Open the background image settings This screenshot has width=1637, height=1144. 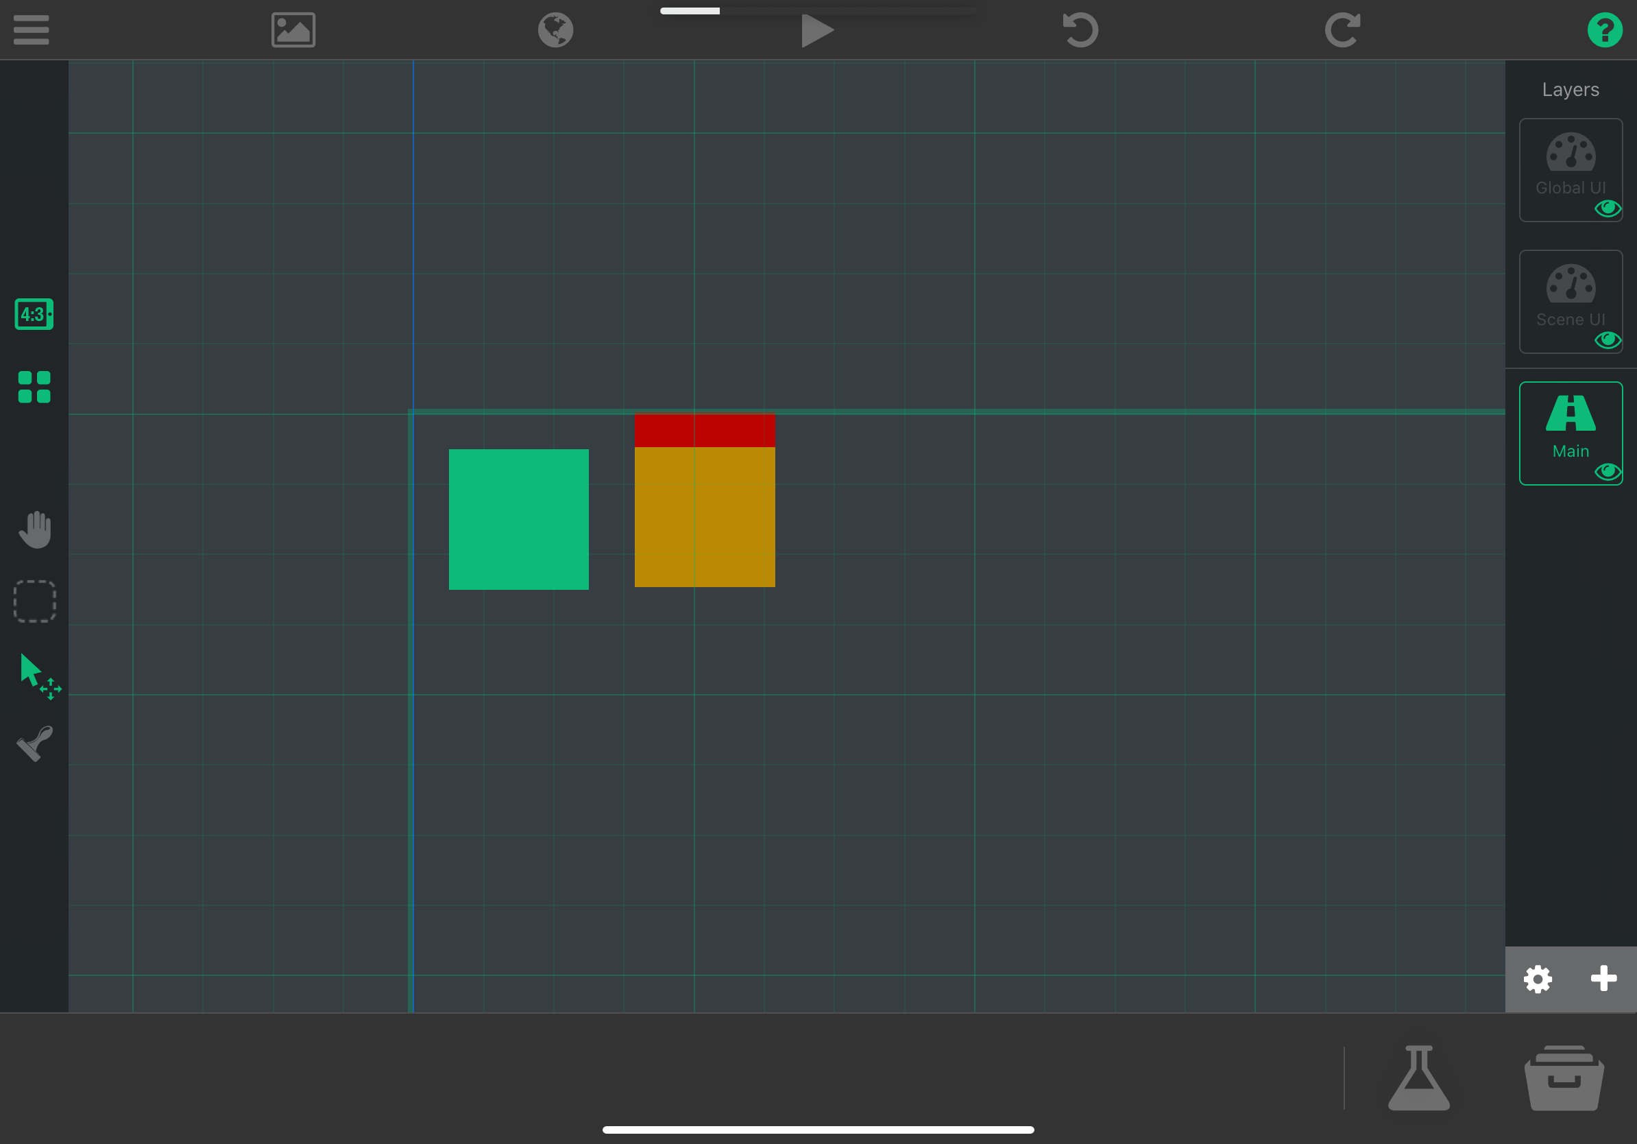293,30
